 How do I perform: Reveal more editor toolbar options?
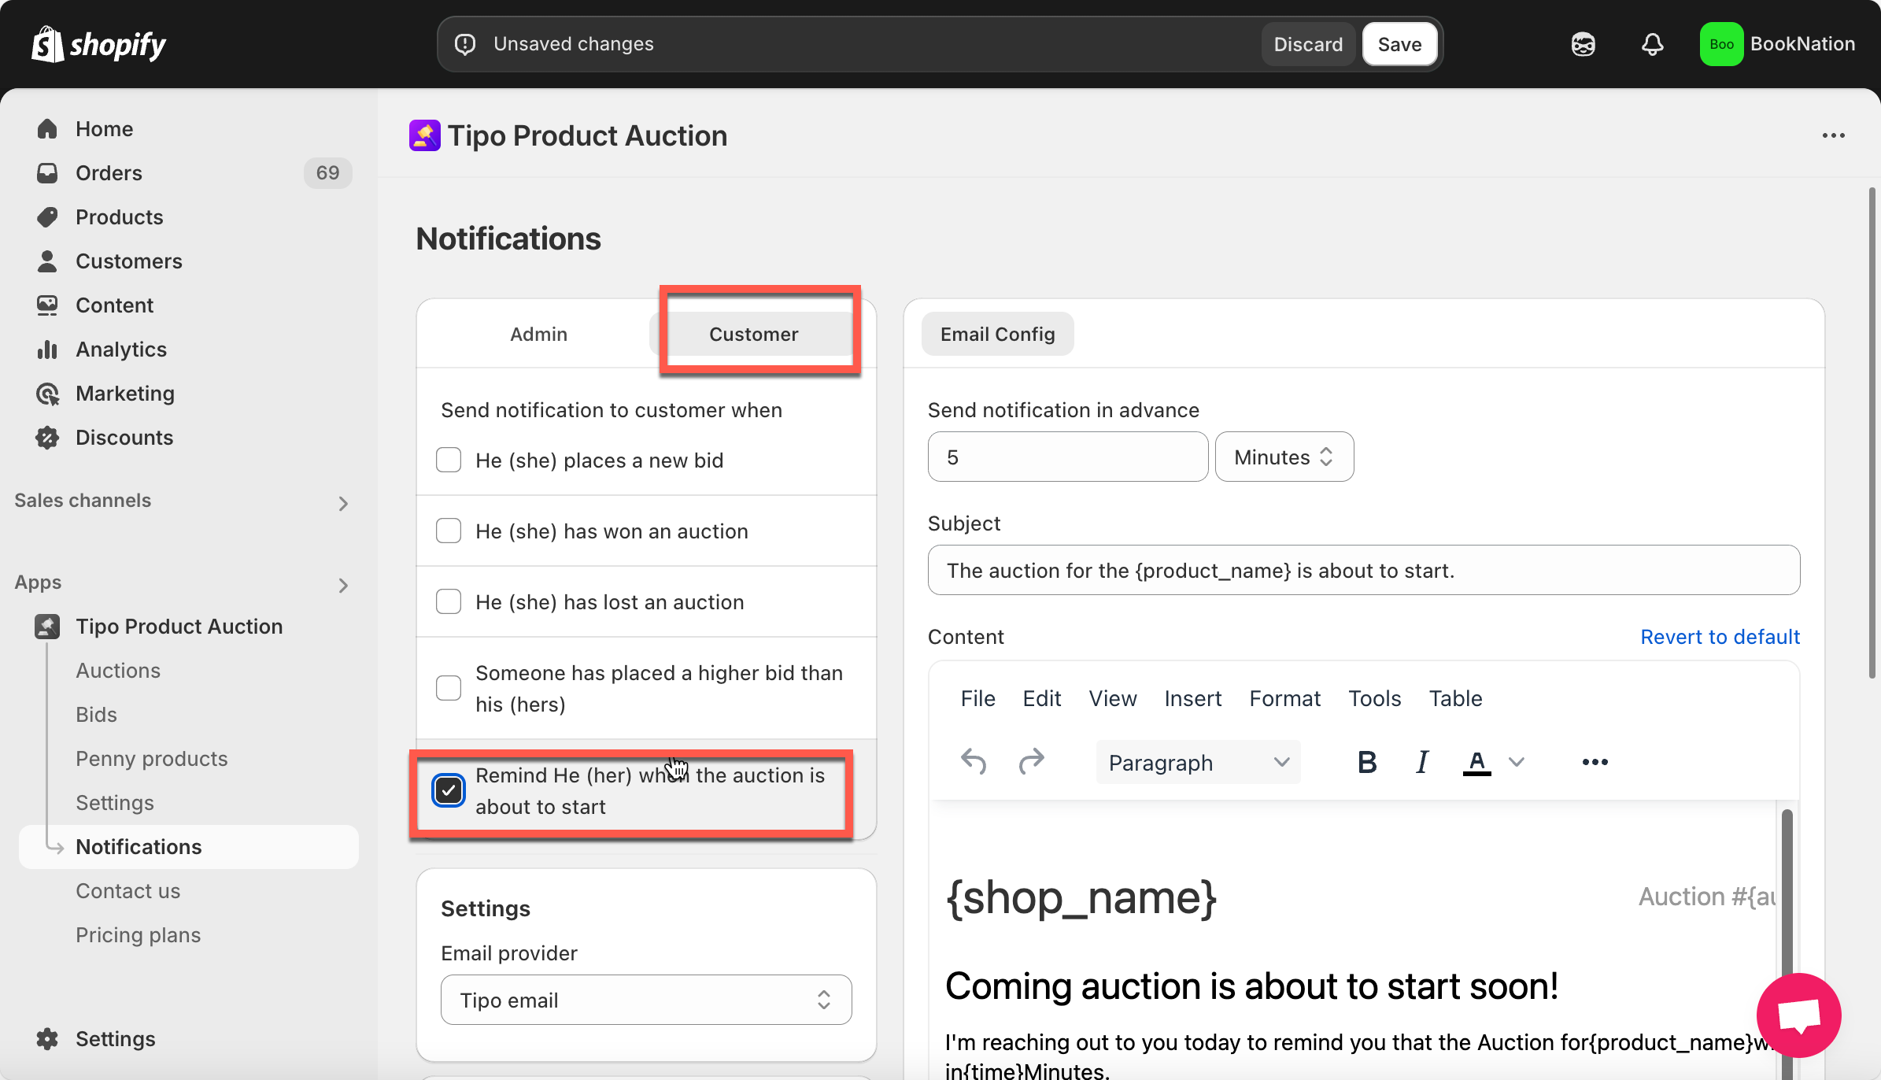1595,761
